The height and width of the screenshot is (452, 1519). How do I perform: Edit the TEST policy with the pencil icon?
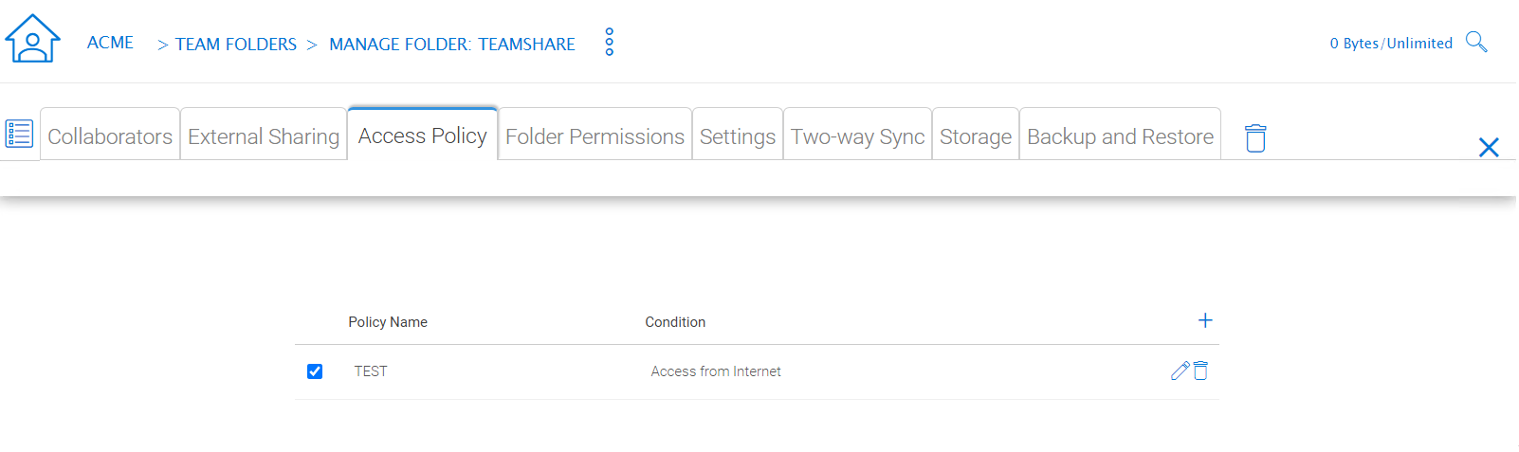[x=1180, y=371]
